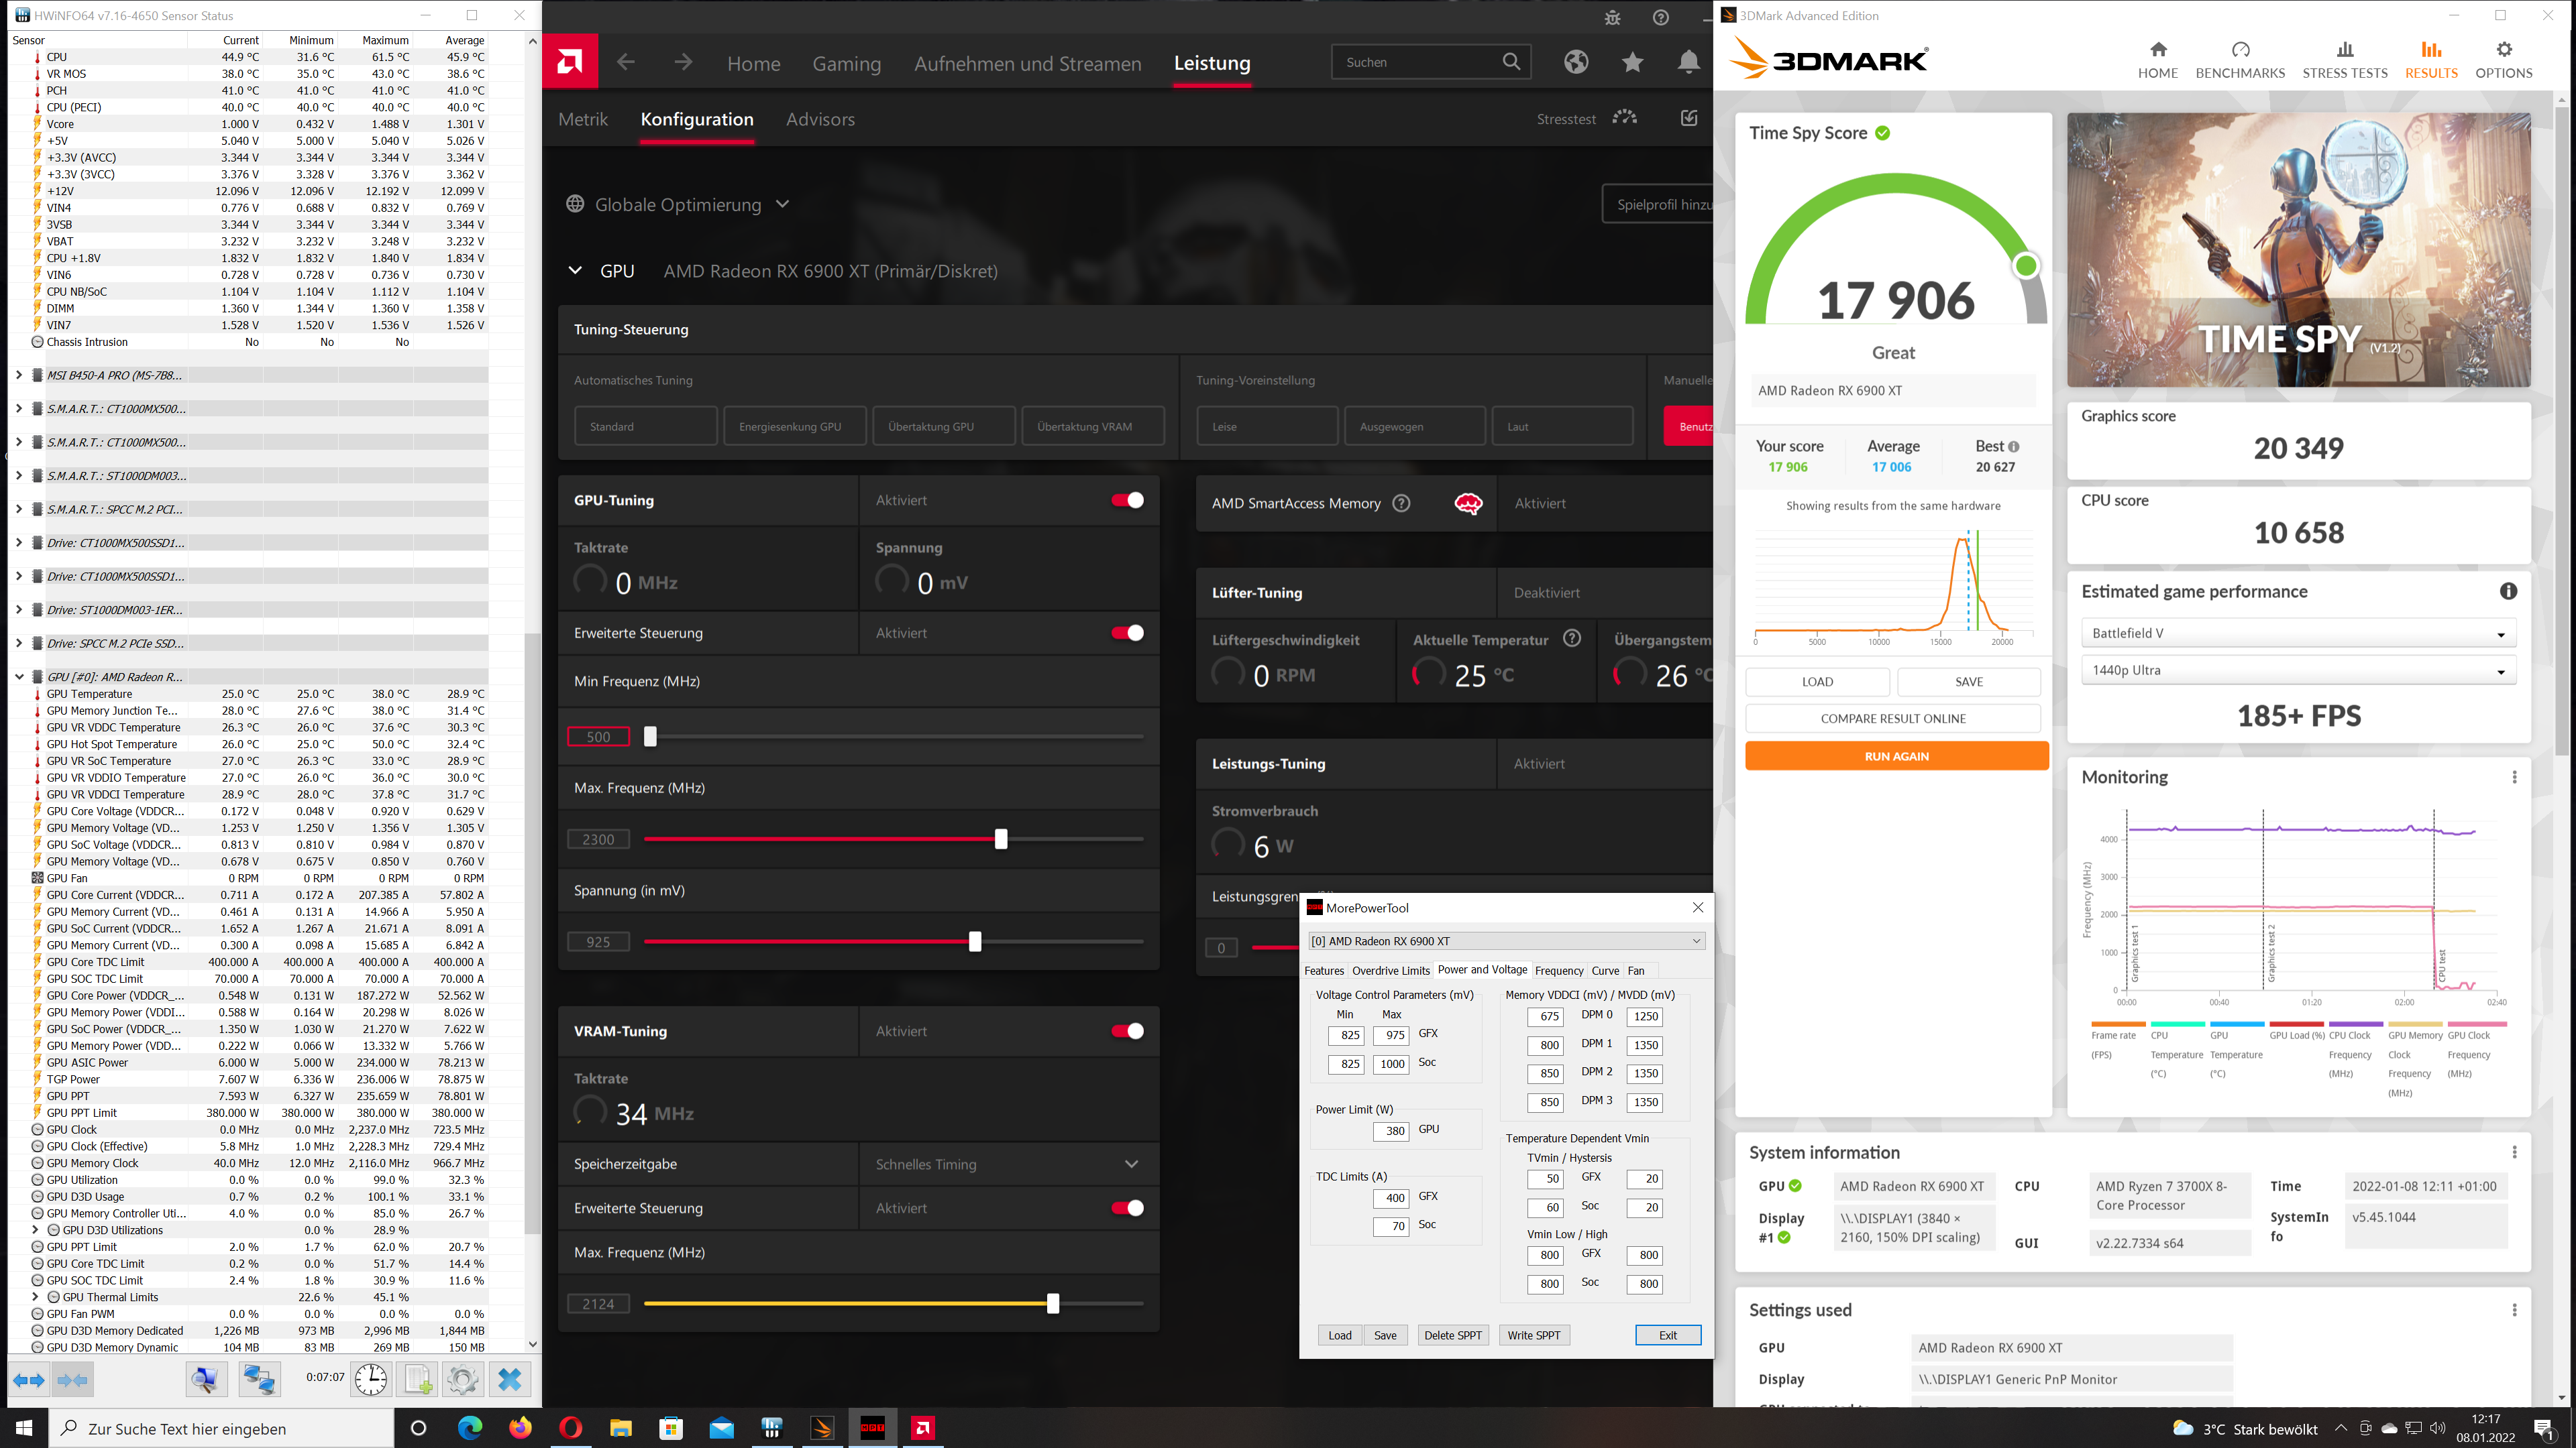Open the notifications bell icon
The width and height of the screenshot is (2576, 1448).
[x=1688, y=62]
